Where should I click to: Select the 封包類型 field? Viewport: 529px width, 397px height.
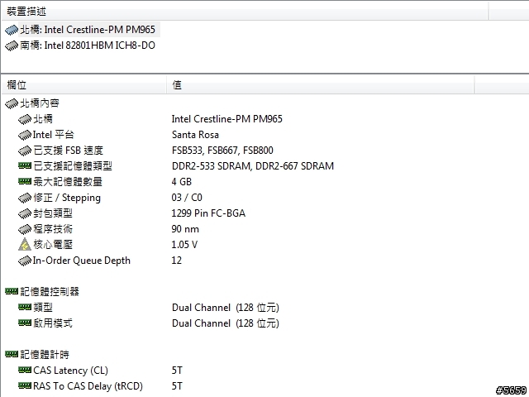[53, 213]
